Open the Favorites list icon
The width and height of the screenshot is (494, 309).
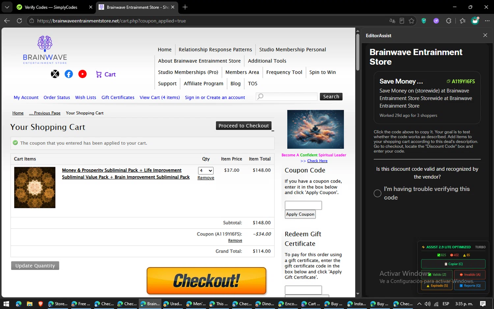coord(463,21)
